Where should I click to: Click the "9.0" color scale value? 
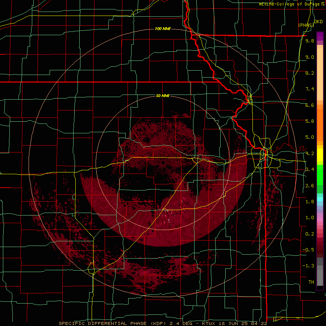(x=310, y=57)
